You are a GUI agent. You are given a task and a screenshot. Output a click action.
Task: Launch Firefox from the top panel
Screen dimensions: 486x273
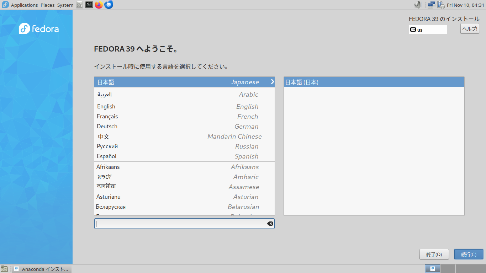tap(99, 5)
